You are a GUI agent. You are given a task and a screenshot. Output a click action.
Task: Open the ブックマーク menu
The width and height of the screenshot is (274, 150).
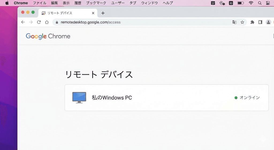click(x=96, y=3)
